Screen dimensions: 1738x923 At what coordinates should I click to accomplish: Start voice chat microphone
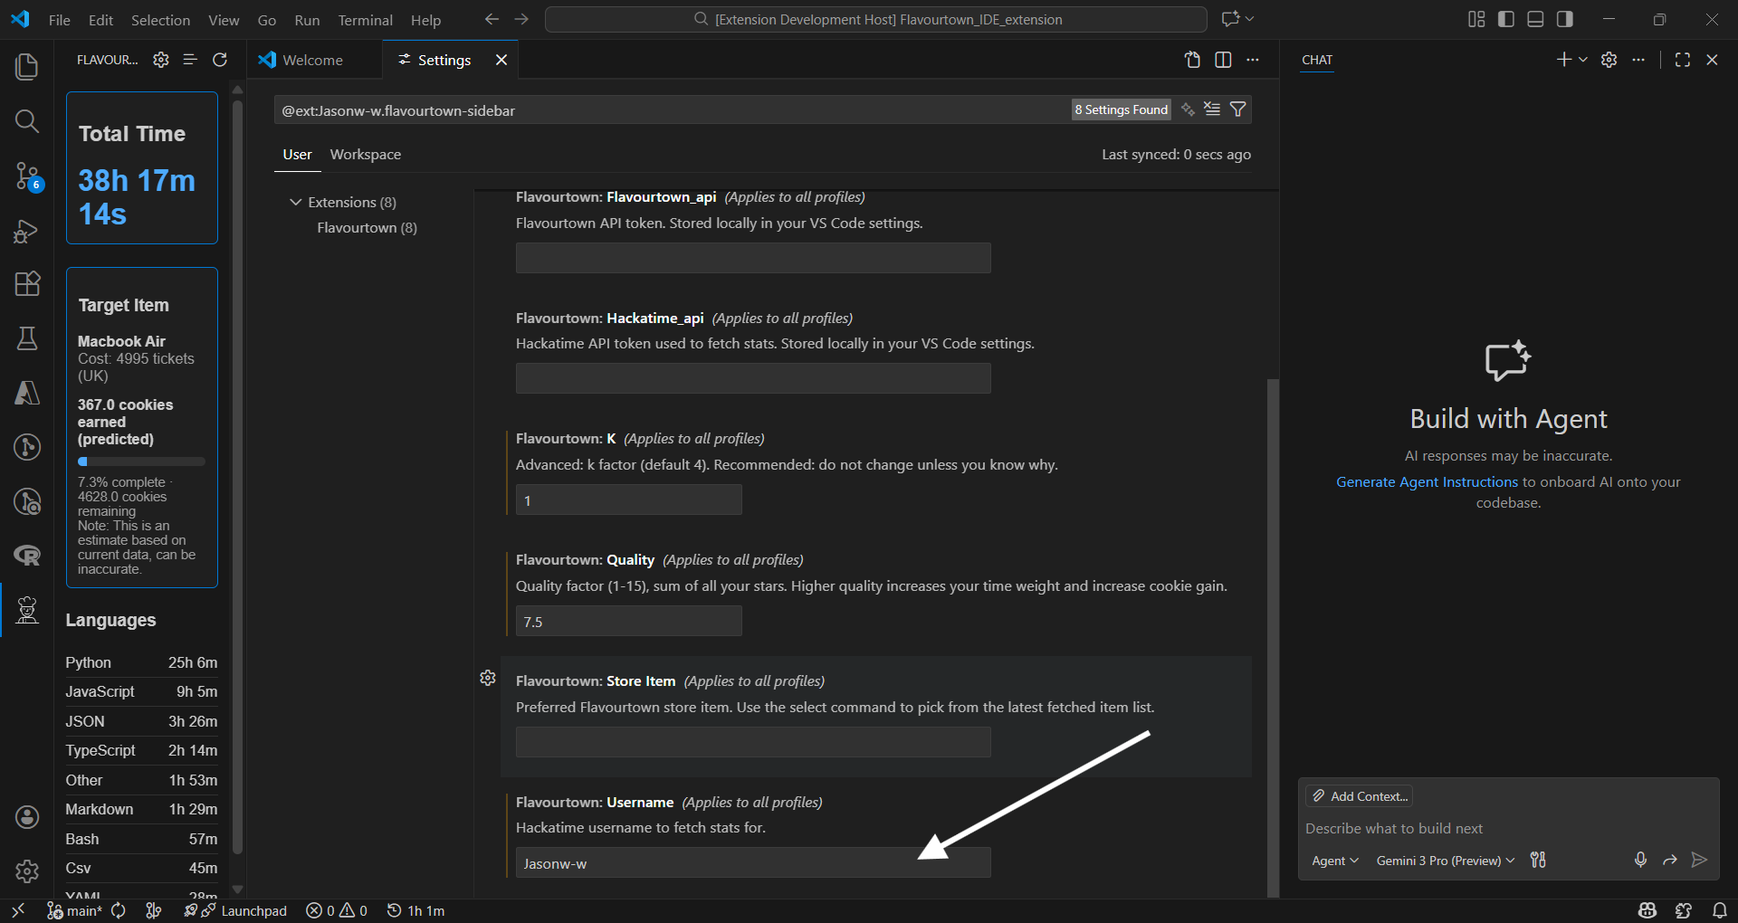1640,860
